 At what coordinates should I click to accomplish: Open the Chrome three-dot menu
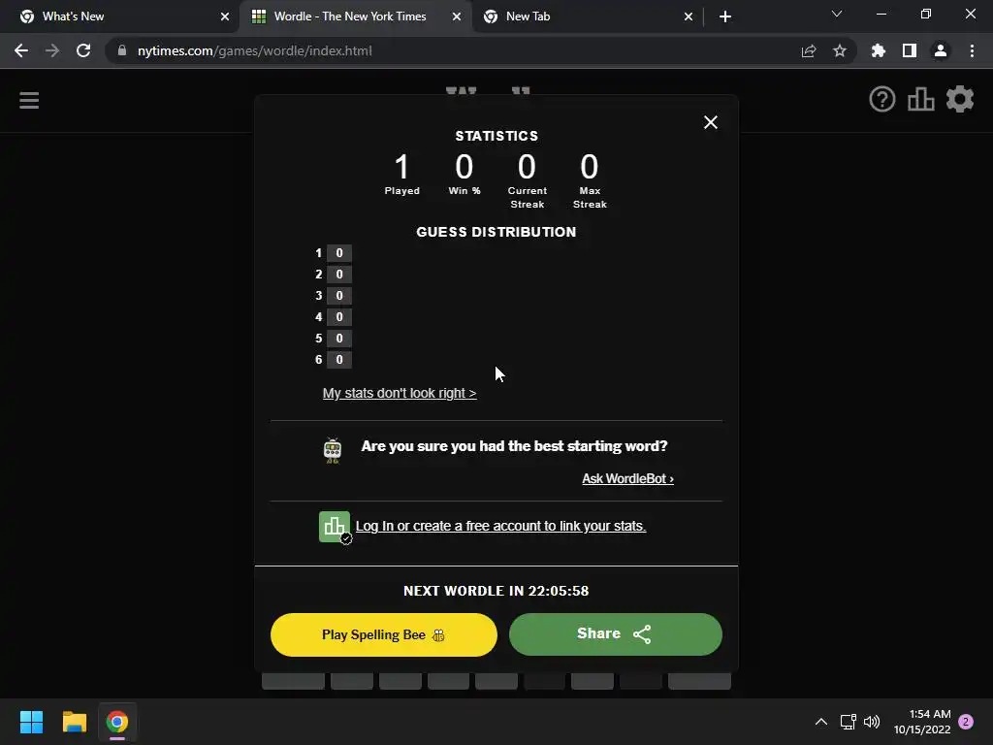coord(972,50)
